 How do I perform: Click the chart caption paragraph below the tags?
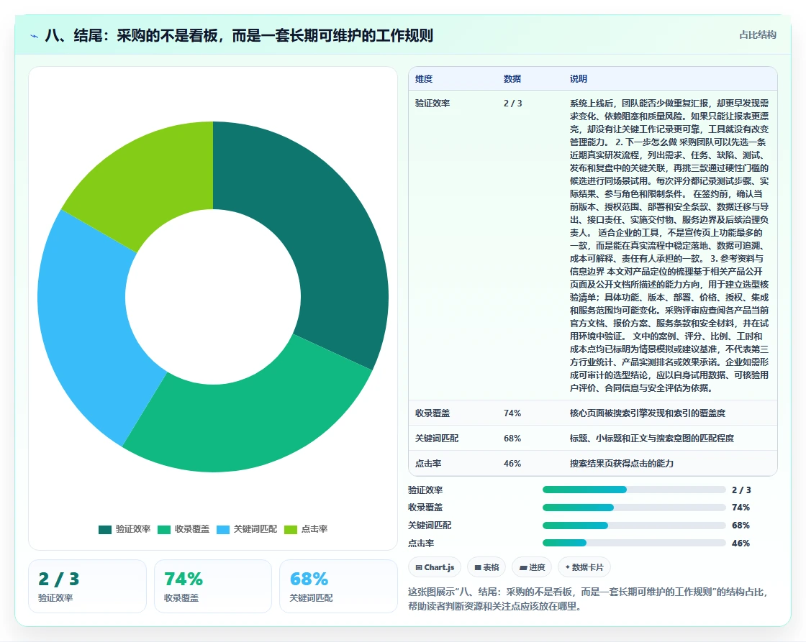tap(588, 599)
